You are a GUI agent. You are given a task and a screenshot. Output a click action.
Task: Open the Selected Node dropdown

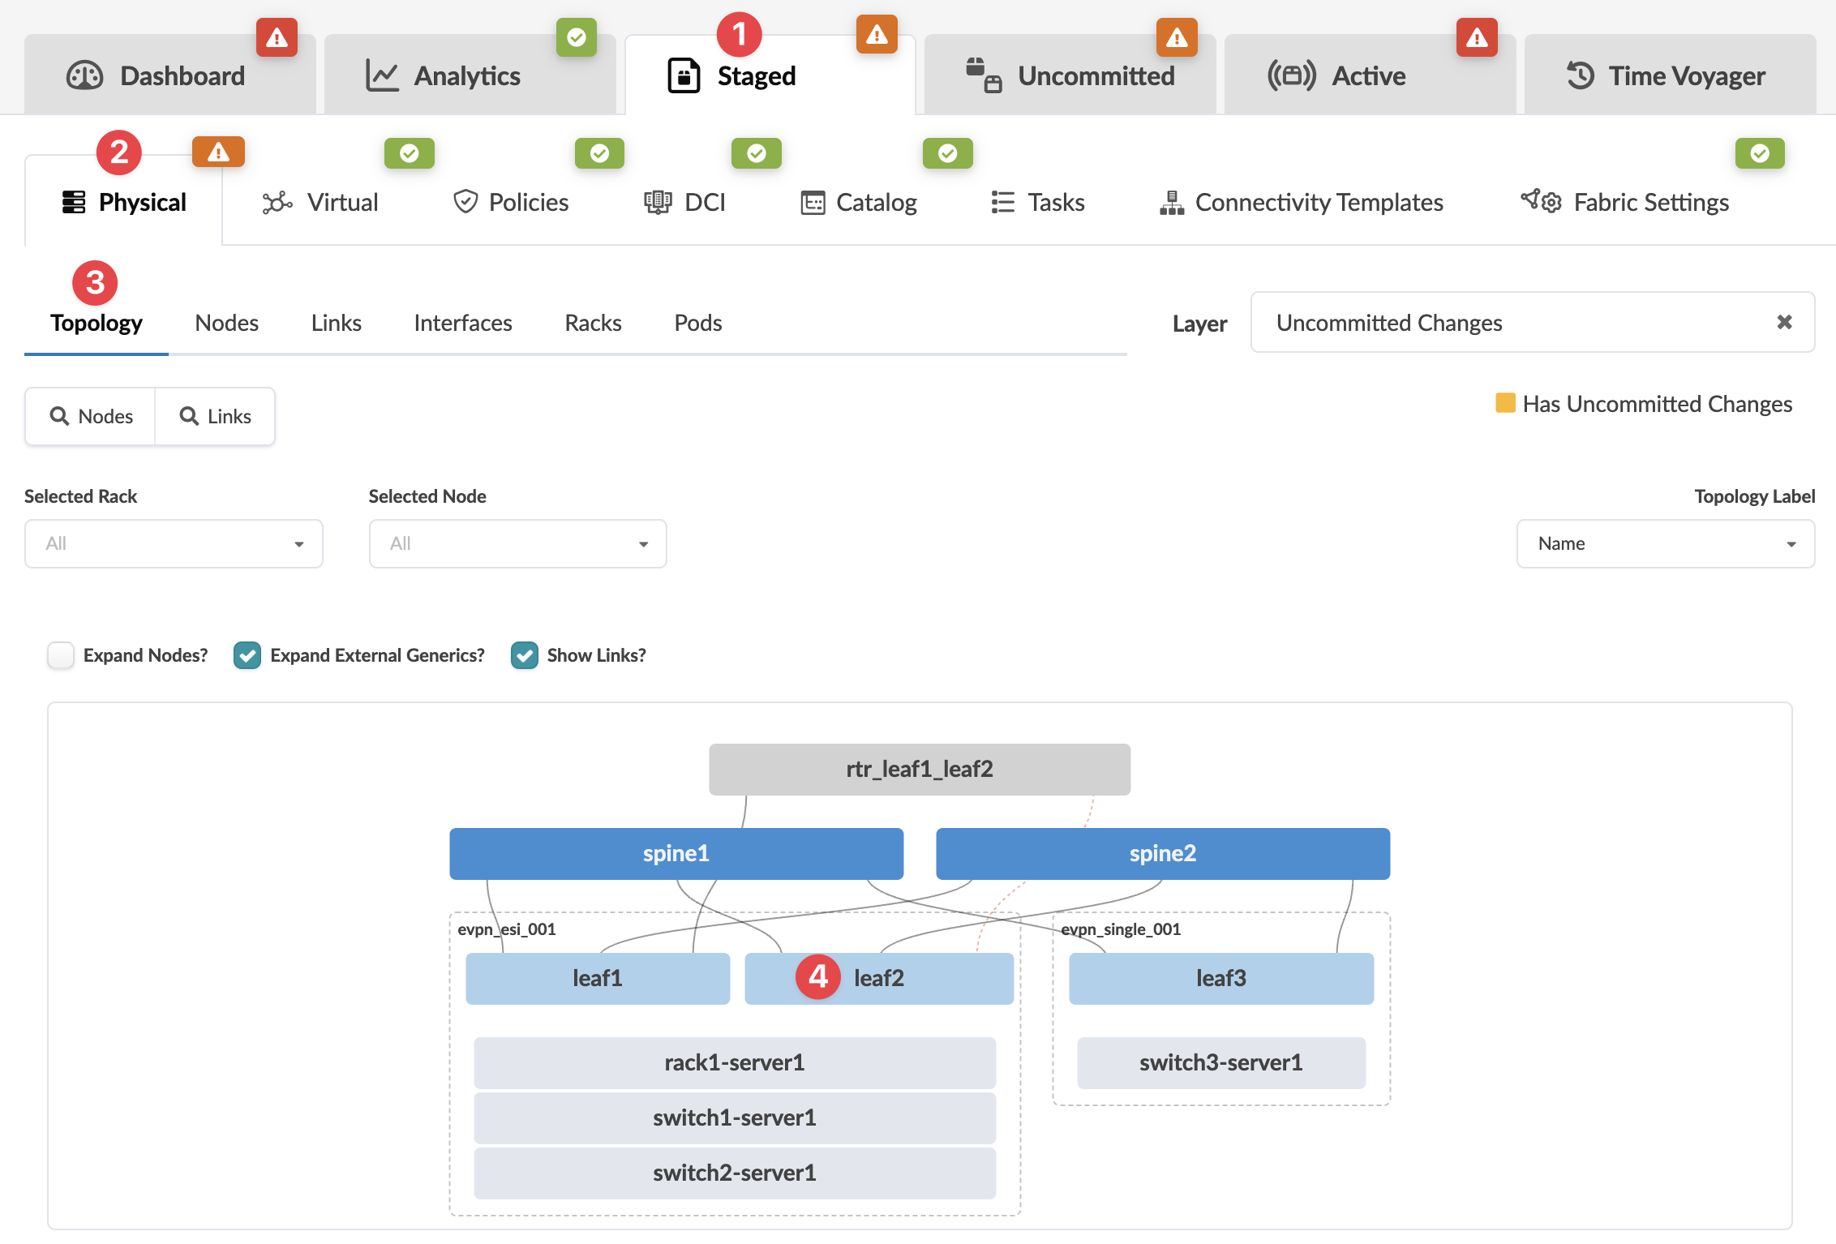pos(517,543)
